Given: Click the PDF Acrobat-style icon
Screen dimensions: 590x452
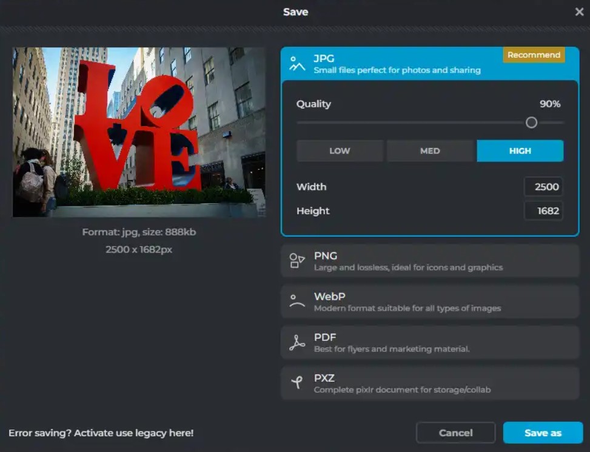Looking at the screenshot, I should point(297,342).
